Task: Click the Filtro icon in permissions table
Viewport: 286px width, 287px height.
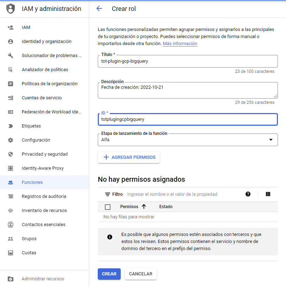Action: click(x=108, y=194)
